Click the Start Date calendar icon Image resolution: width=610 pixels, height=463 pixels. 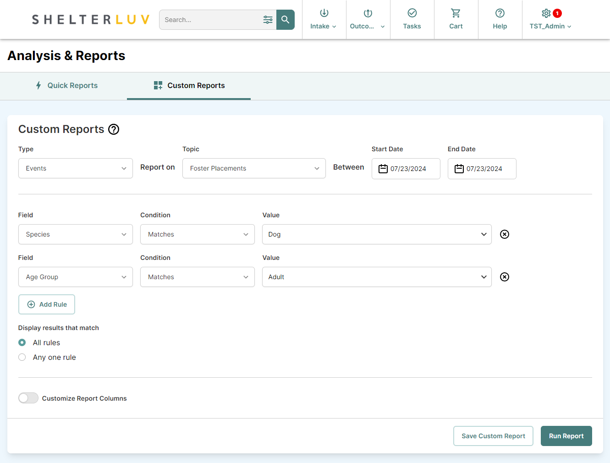click(383, 169)
